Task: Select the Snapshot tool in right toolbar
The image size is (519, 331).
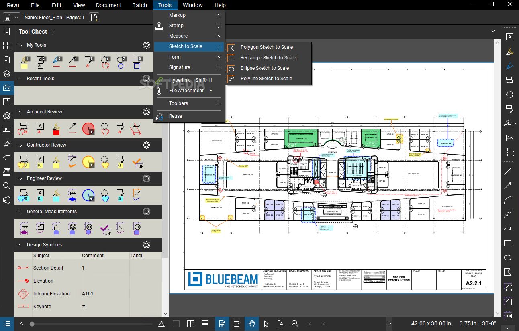Action: [509, 152]
